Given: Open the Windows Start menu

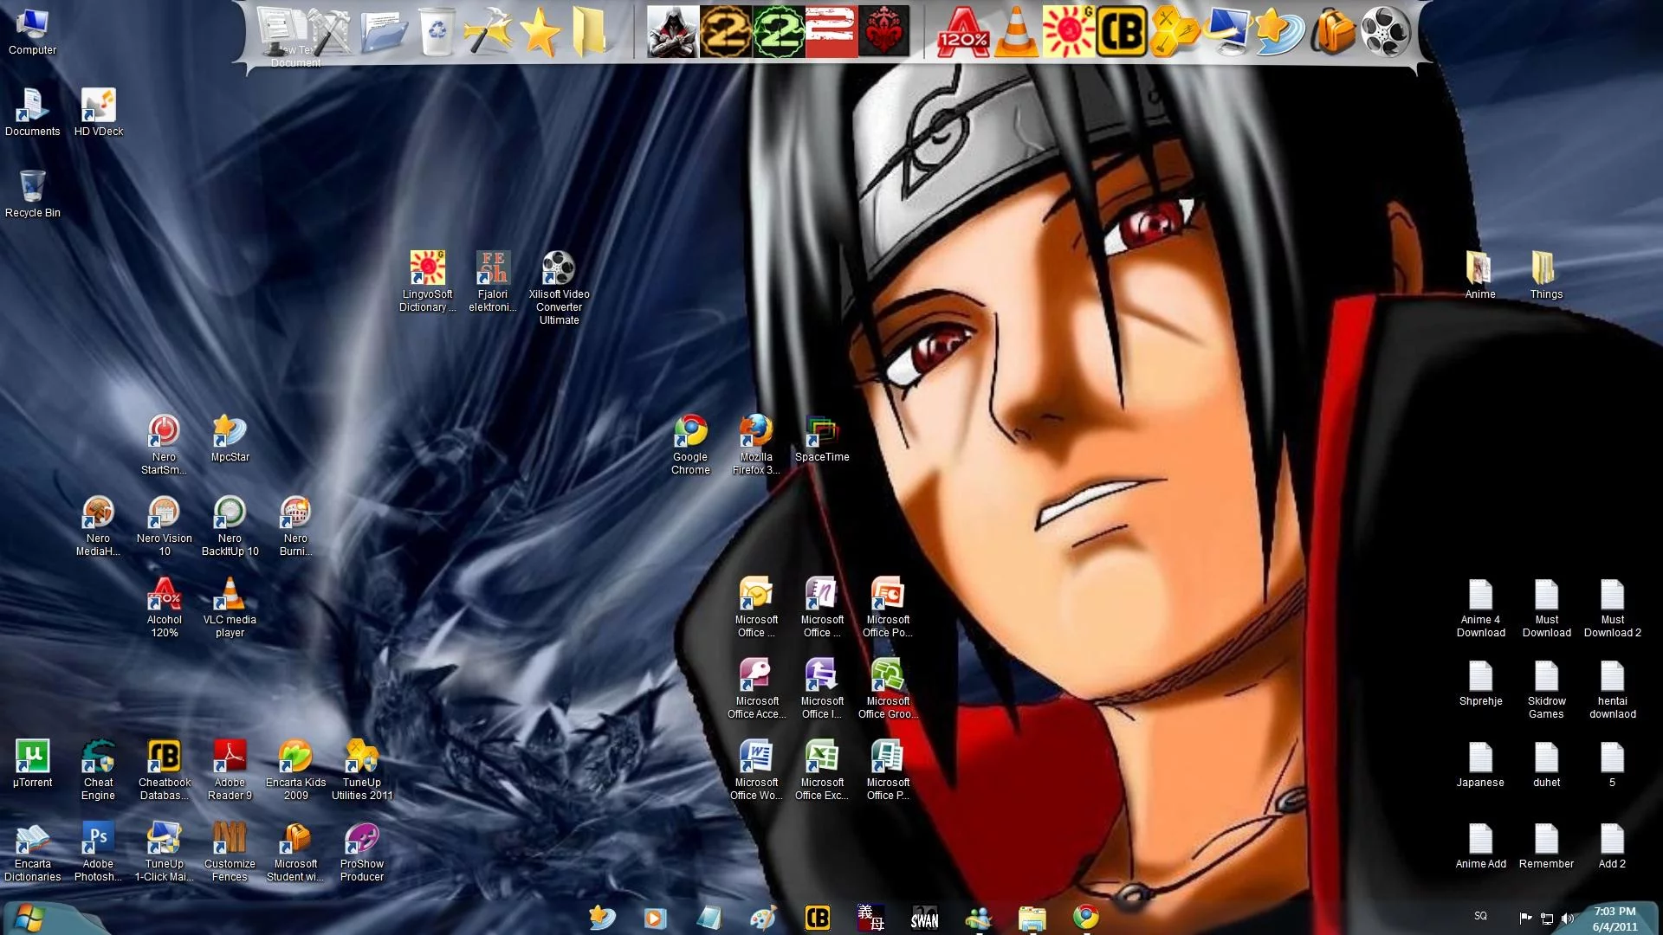Looking at the screenshot, I should click(28, 918).
